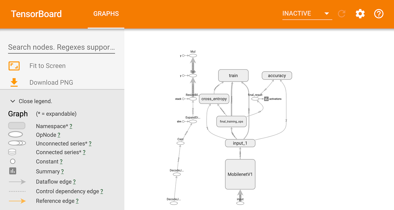
Task: Click the activations summary icon near final_result
Action: coord(266,99)
